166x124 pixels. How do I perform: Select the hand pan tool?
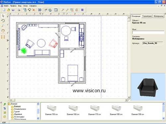pyautogui.click(x=3, y=31)
